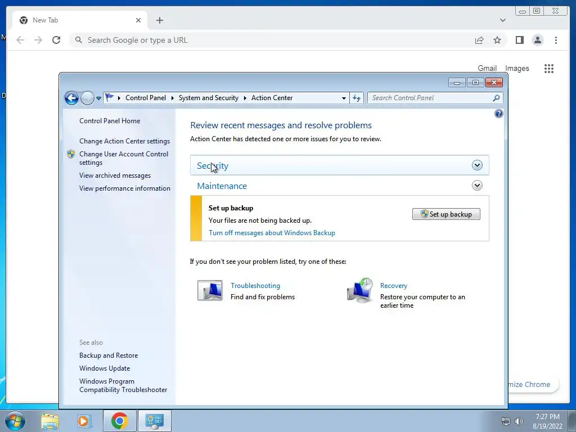Click the Control Panel forward arrow button
This screenshot has height=432, width=576.
tap(87, 98)
